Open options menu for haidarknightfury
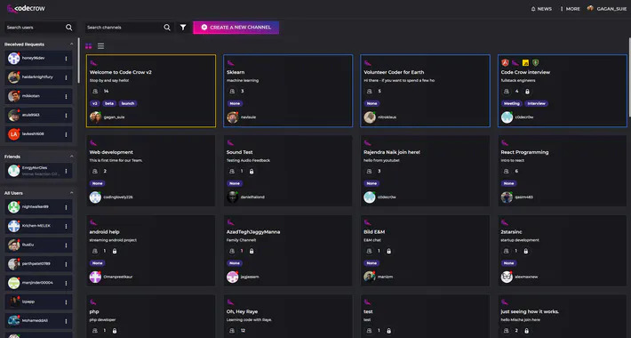 66,77
